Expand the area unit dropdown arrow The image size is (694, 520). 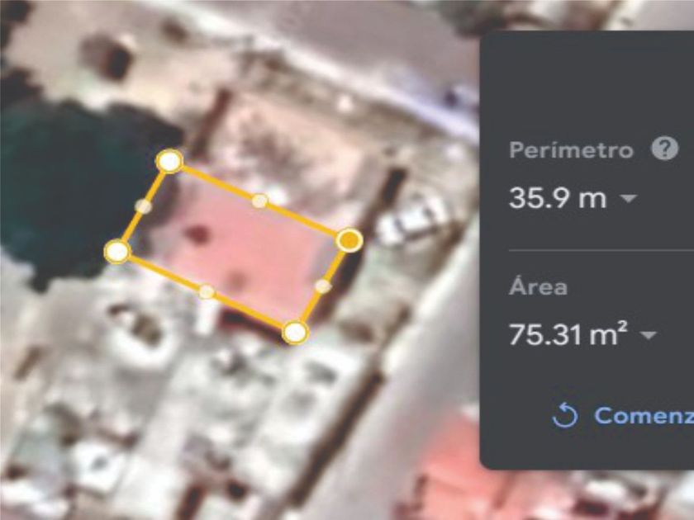coord(649,335)
